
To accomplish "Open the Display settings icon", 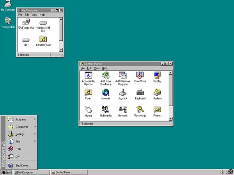I will pyautogui.click(x=157, y=77).
